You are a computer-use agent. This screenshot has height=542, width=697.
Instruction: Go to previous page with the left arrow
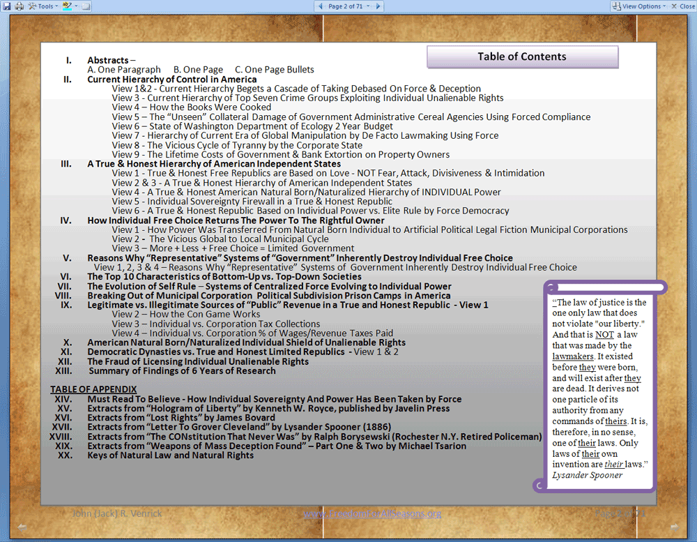321,6
